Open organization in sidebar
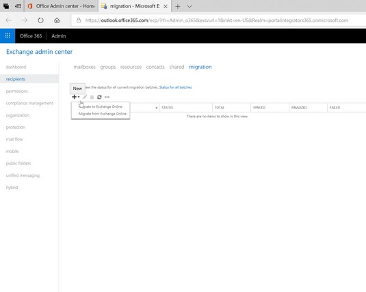 pos(18,115)
